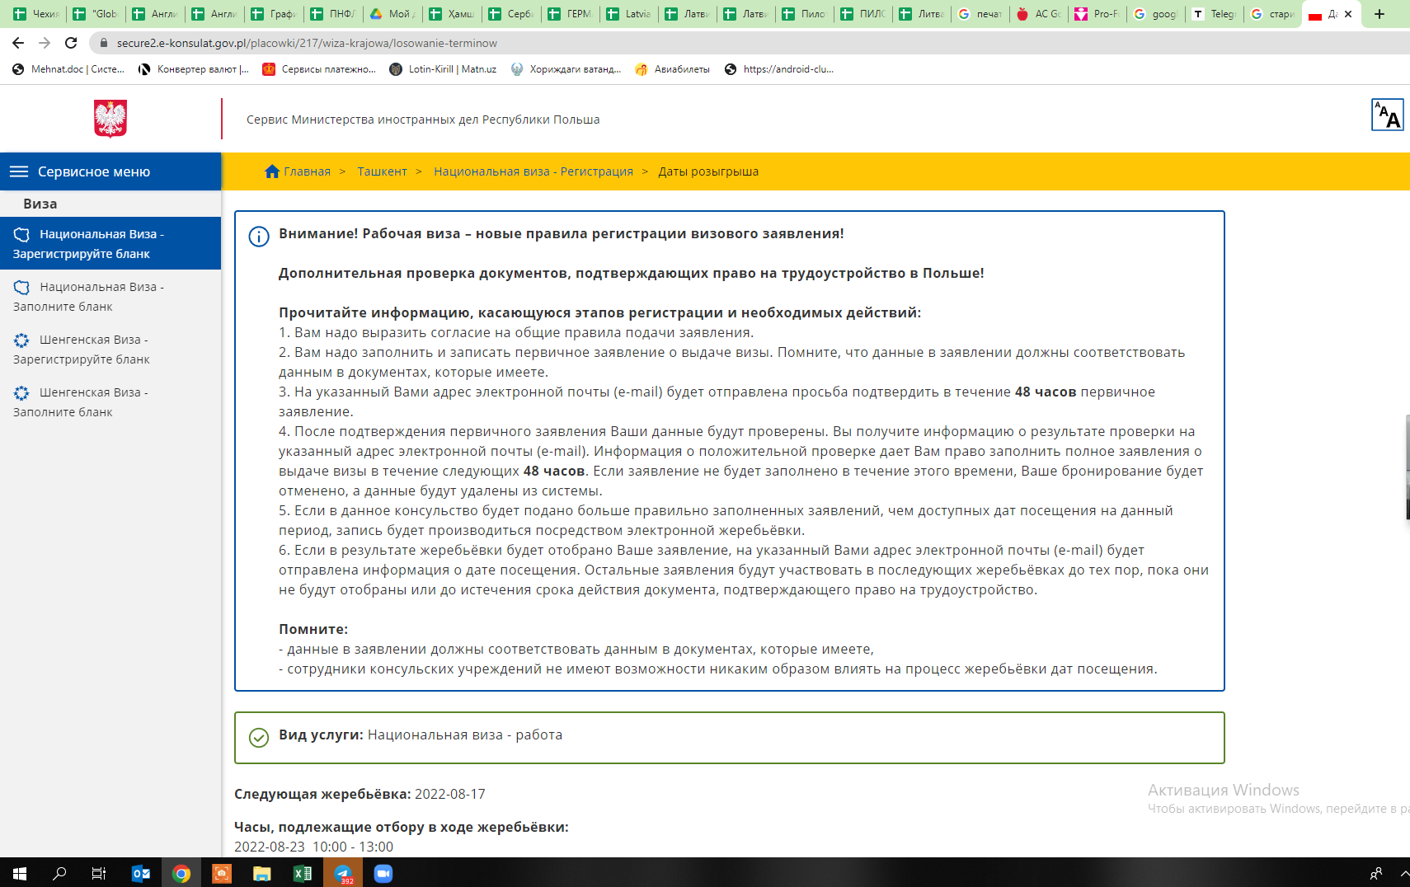Click the blue info icon in the notice box
1410x887 pixels.
259,237
